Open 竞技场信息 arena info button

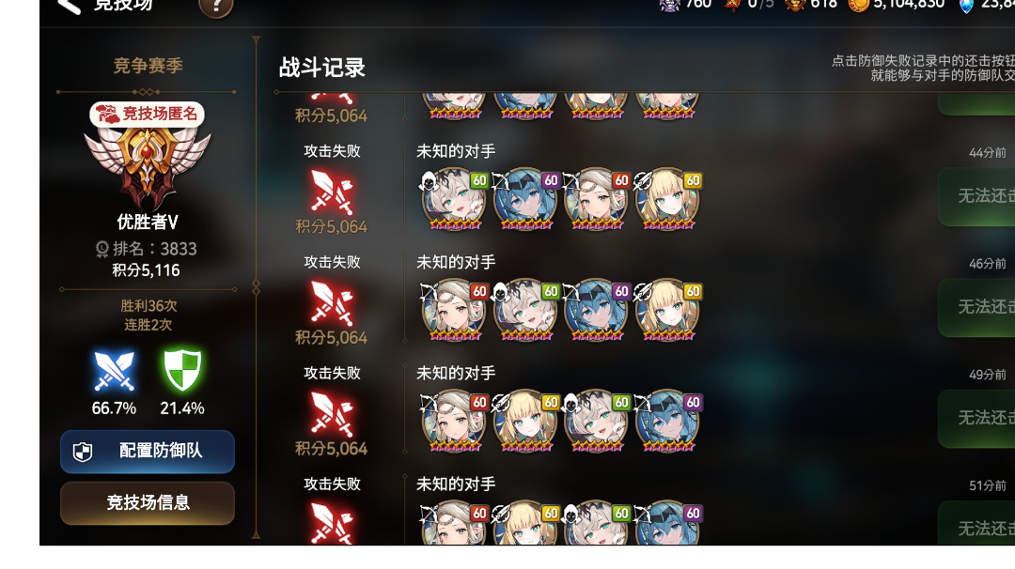pyautogui.click(x=148, y=503)
